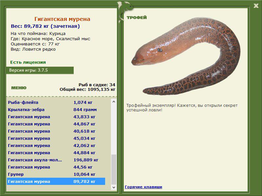
Task: Click the Вид: Ловится редко line
Action: point(33,49)
